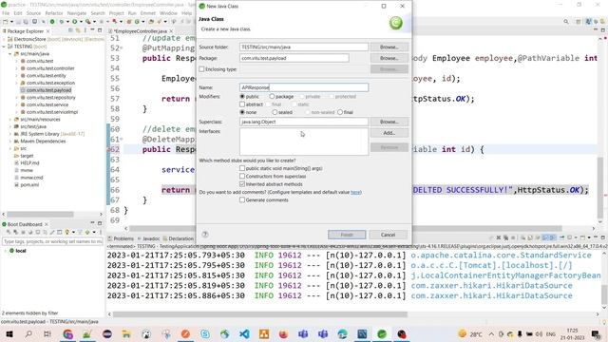Expand the local node in Boot Dashboard
Viewport: 608px width, 342px height.
(x=6, y=251)
